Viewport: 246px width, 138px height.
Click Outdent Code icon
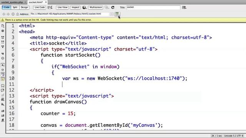point(3,115)
